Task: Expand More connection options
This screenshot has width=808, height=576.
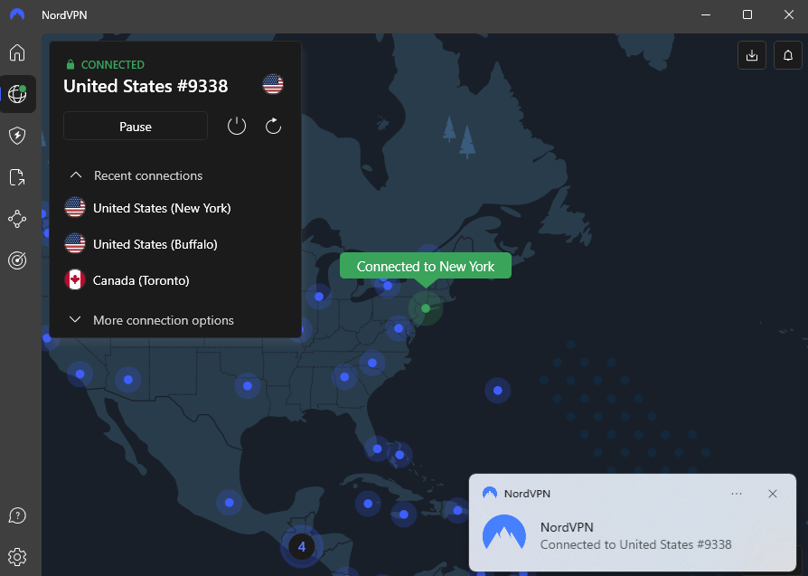Action: click(x=151, y=320)
